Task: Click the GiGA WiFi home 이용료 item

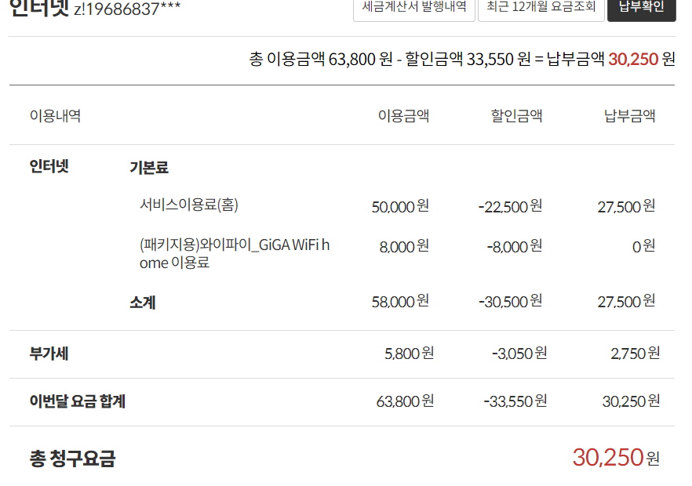Action: [x=235, y=253]
